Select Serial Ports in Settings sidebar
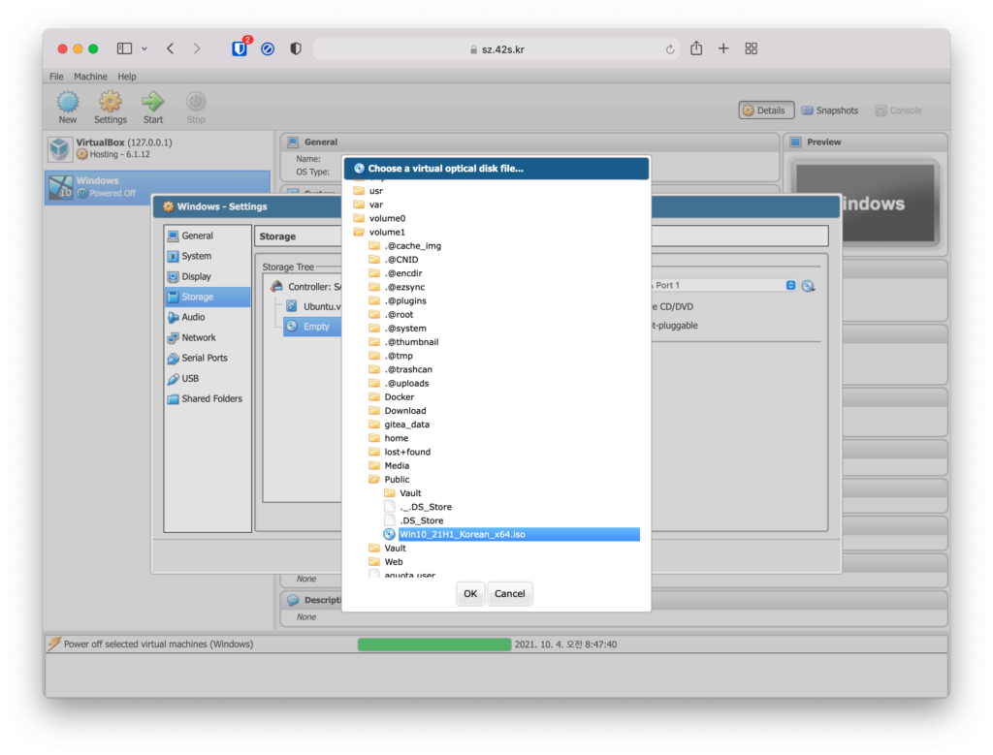The image size is (993, 755). pos(208,358)
